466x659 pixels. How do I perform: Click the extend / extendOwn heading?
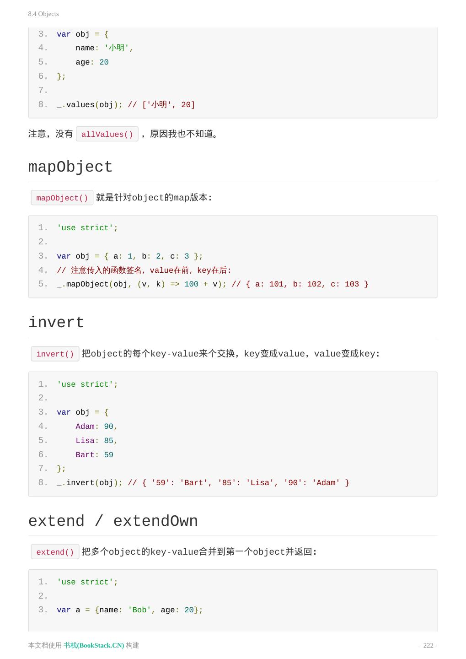click(x=113, y=521)
